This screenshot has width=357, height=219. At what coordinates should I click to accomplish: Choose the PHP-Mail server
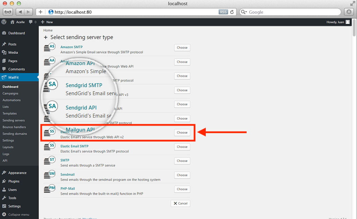(182, 189)
